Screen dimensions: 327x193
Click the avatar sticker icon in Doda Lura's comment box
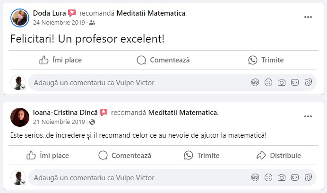[255, 83]
